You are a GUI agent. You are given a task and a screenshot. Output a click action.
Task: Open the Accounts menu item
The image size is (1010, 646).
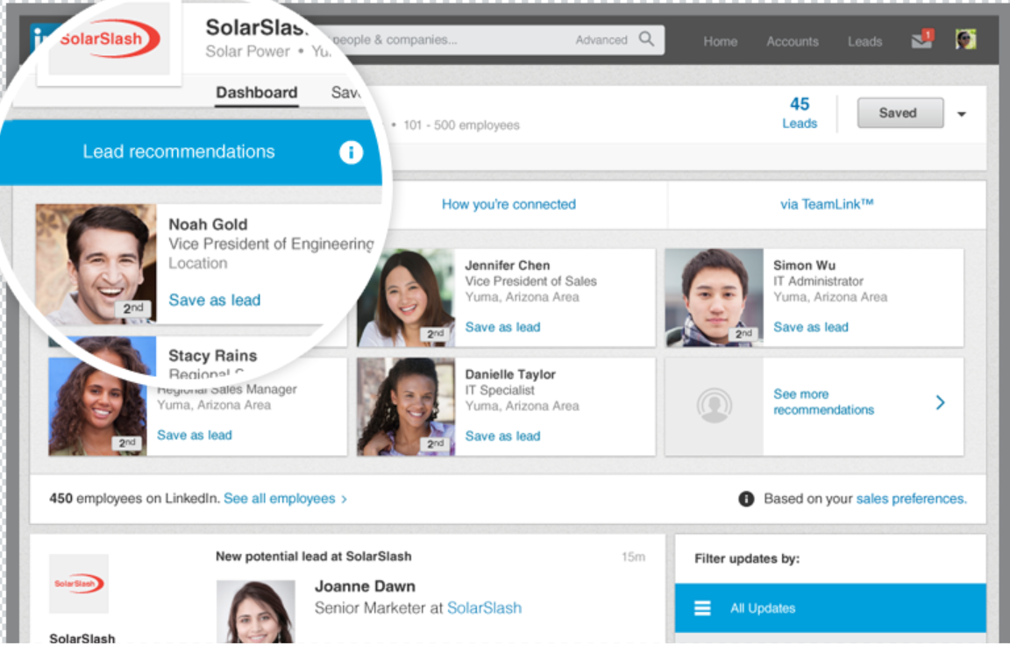(x=792, y=41)
